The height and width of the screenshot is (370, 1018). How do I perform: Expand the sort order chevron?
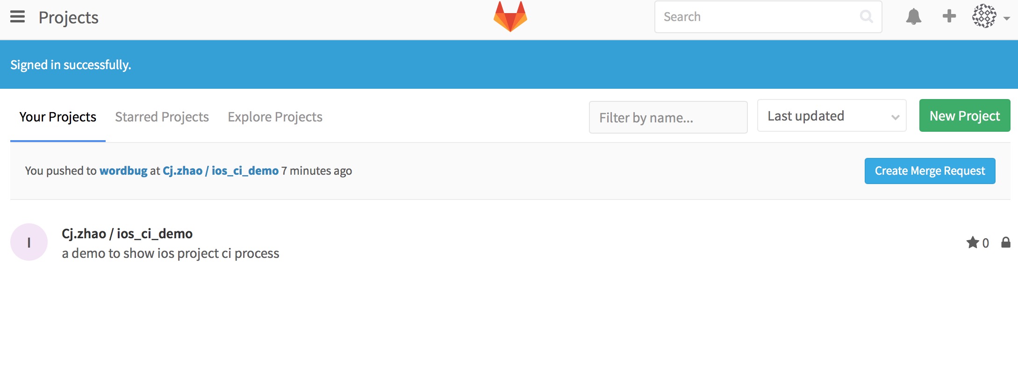895,117
